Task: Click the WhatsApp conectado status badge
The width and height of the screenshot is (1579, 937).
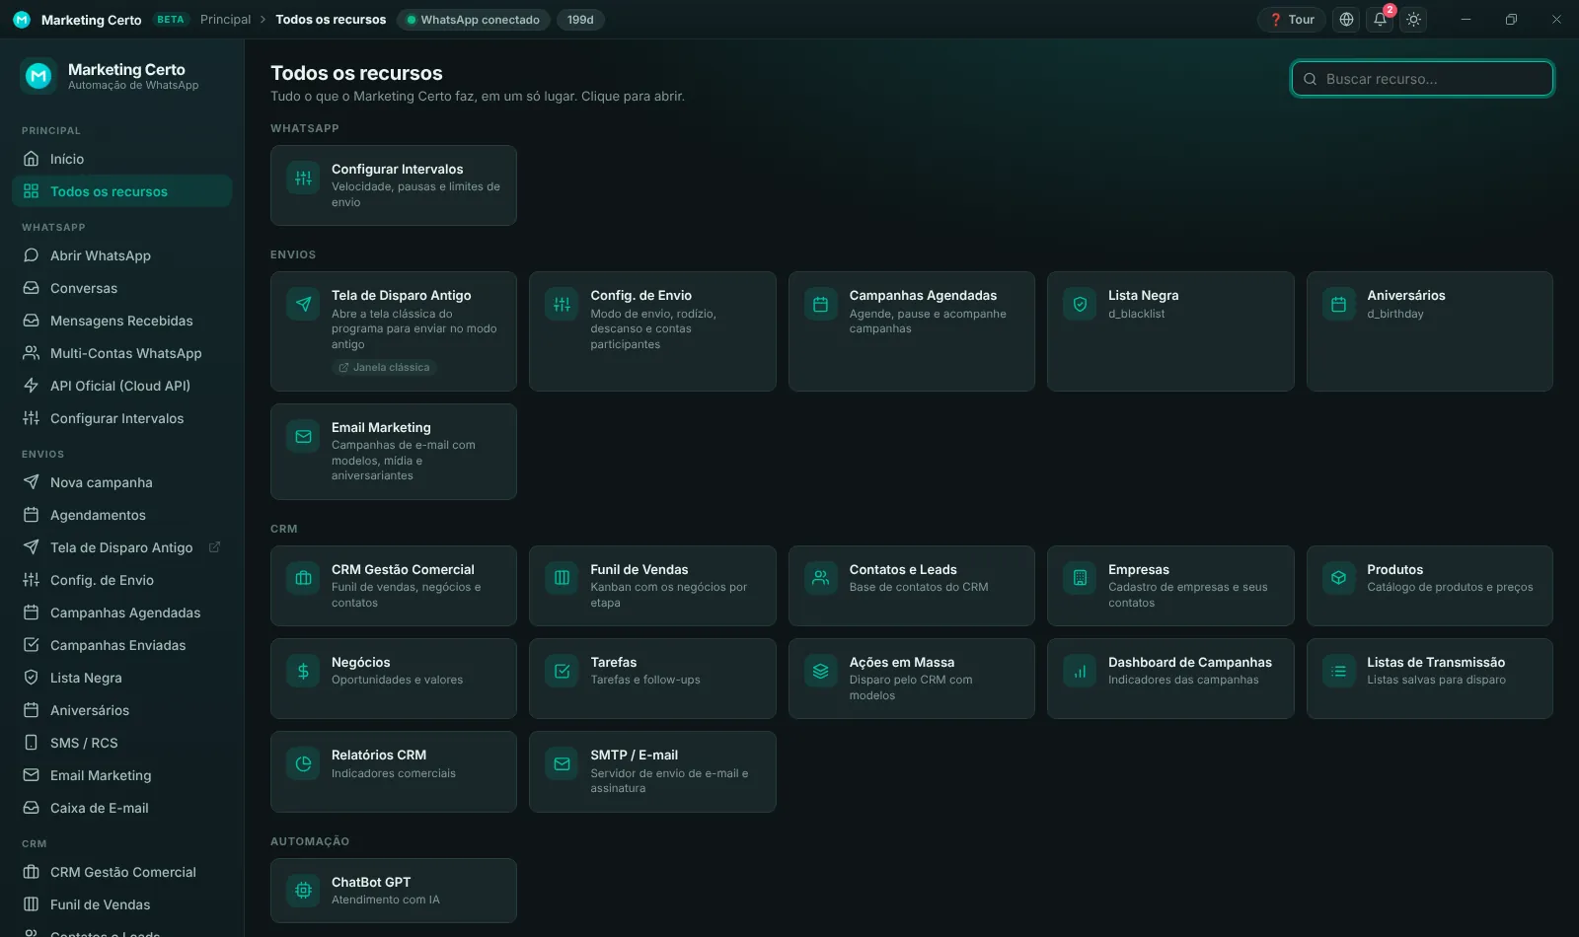Action: click(x=473, y=20)
